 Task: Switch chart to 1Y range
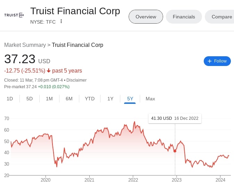110,99
